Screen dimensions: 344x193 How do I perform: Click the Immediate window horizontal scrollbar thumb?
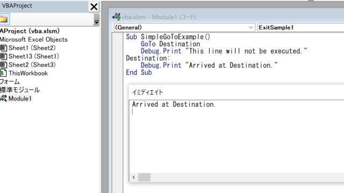click(x=145, y=177)
